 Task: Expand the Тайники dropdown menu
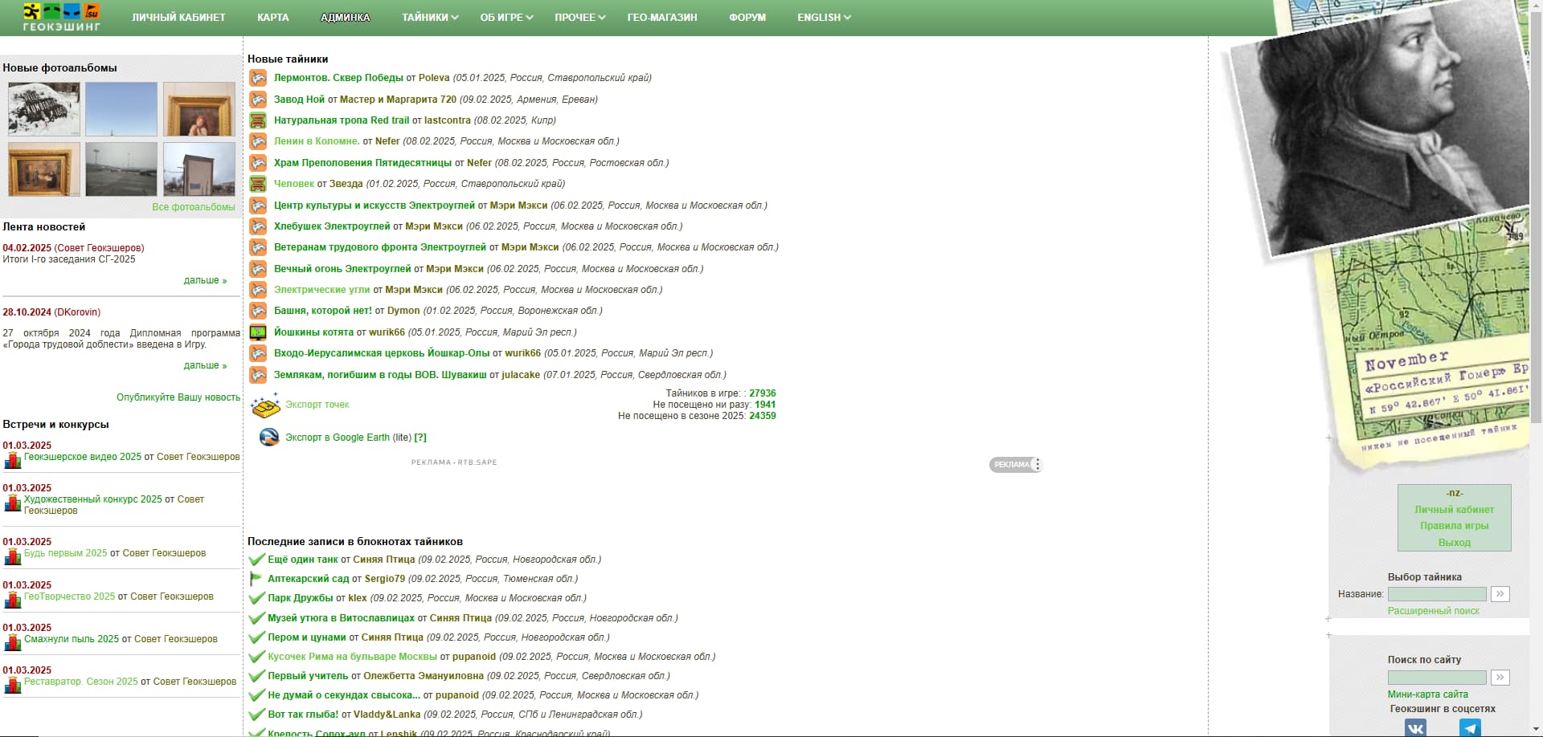click(430, 18)
